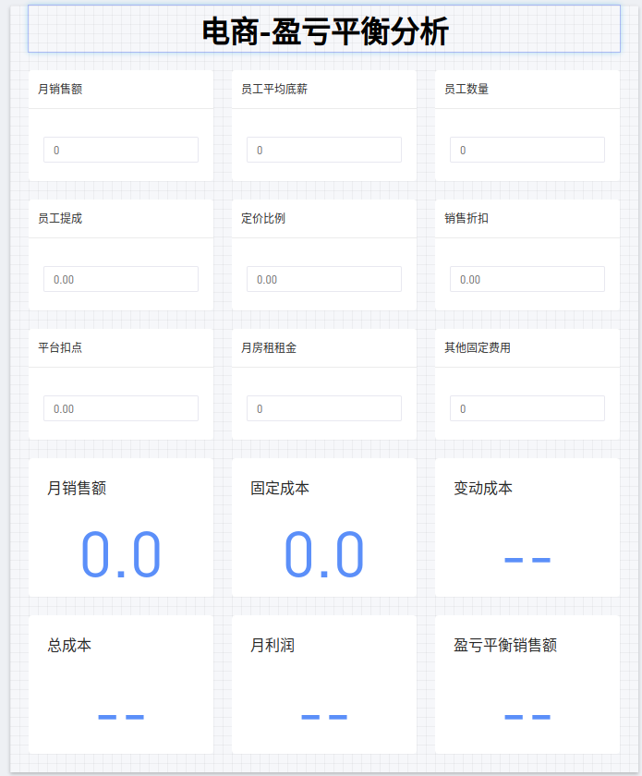Click the 固定成本 card heading
Screen dimensions: 642x776
click(x=280, y=488)
